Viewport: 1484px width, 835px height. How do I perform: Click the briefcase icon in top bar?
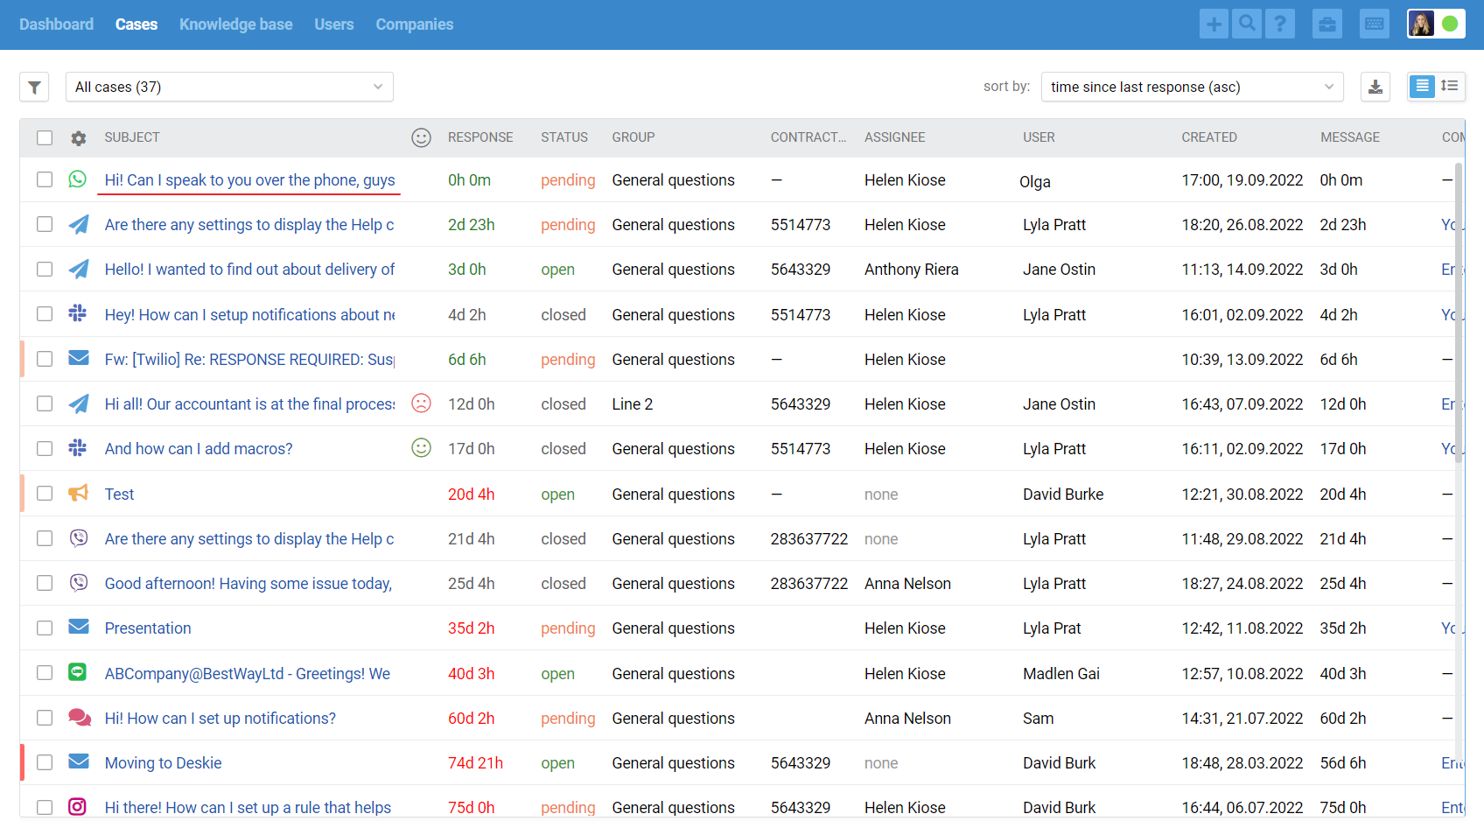(1327, 25)
